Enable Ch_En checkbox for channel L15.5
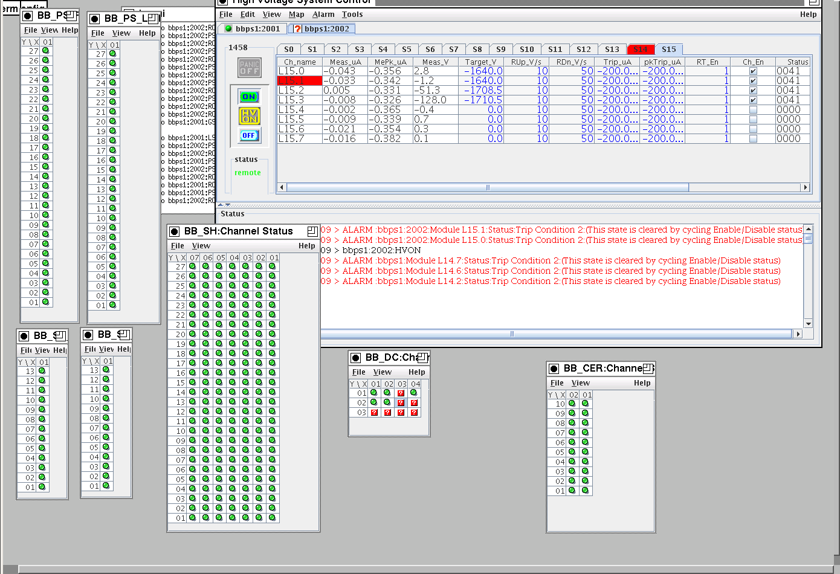840x574 pixels. click(x=753, y=120)
